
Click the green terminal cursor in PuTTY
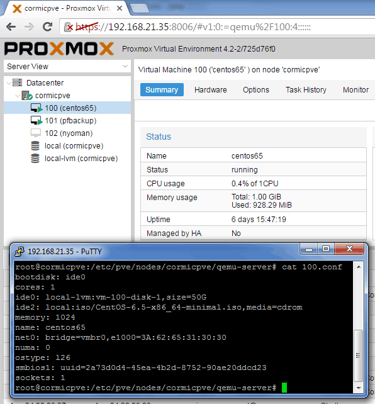[x=284, y=388]
